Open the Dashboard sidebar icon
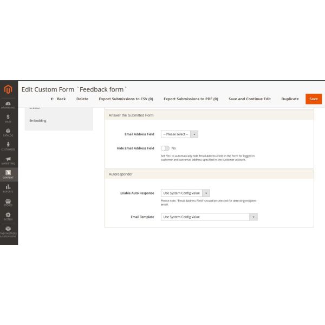Viewport: 325px width, 325px height. (8, 105)
